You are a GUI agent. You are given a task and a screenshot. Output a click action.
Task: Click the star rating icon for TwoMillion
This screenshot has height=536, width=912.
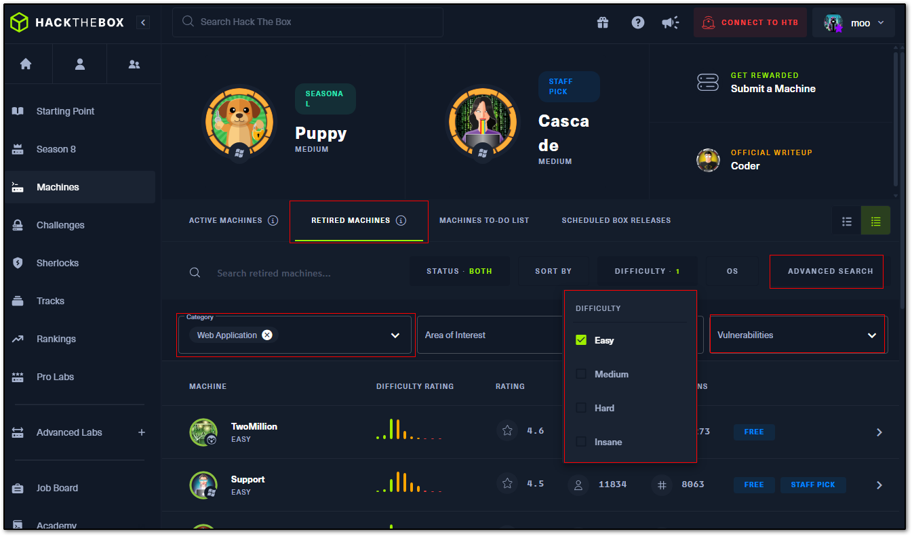tap(507, 430)
